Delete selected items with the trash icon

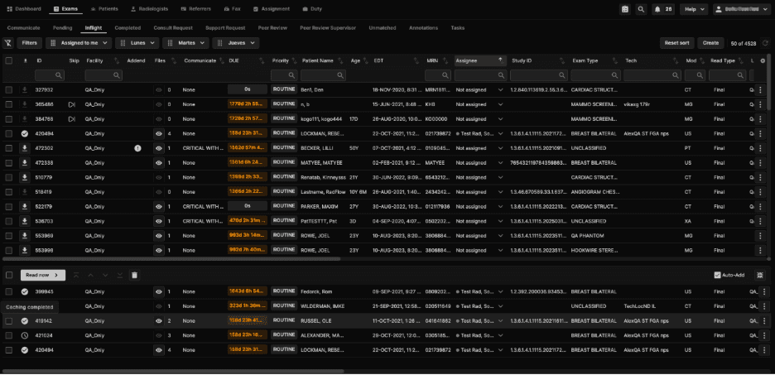coord(134,275)
